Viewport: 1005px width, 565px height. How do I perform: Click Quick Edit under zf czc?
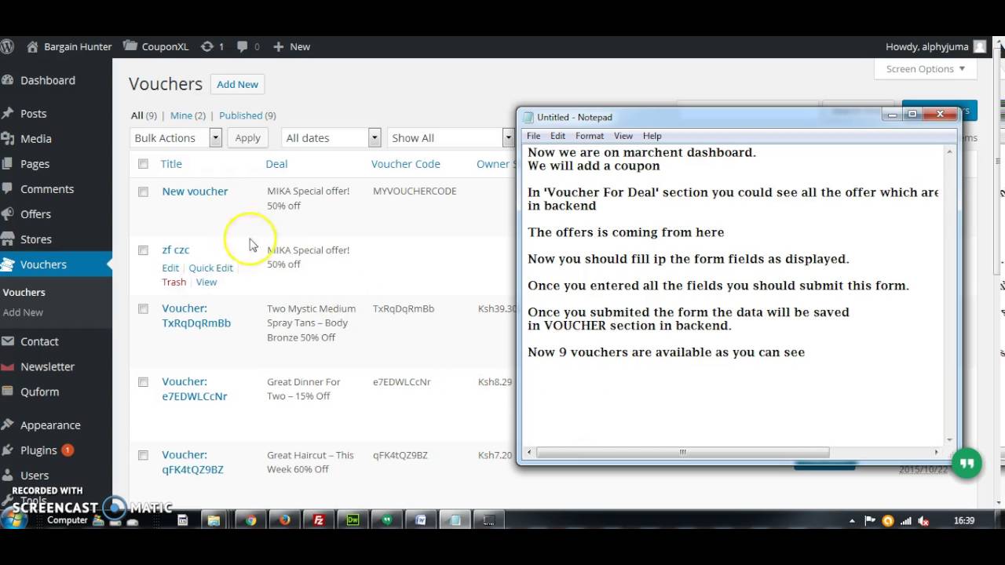(210, 268)
